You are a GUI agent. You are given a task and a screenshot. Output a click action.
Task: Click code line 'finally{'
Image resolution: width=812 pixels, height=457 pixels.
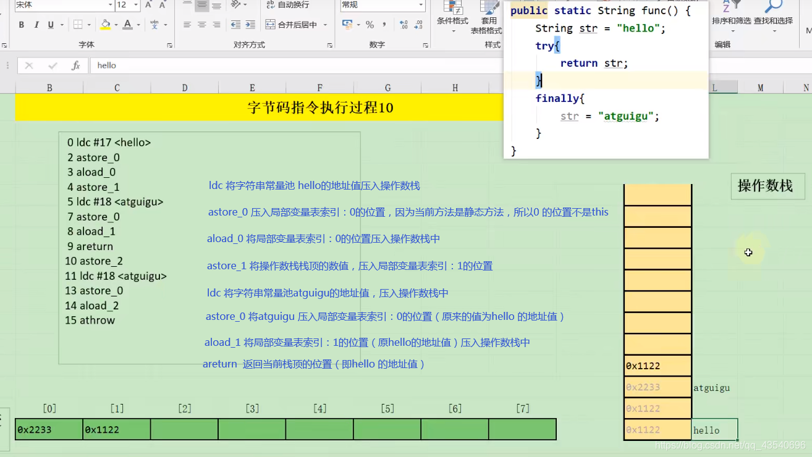coord(560,98)
